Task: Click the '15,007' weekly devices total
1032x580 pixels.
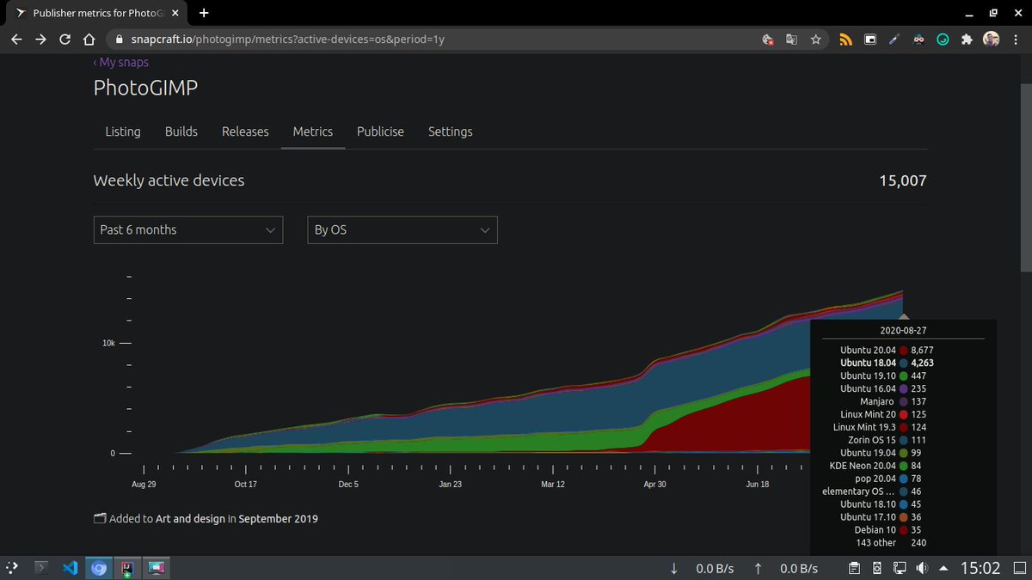Action: [x=903, y=180]
